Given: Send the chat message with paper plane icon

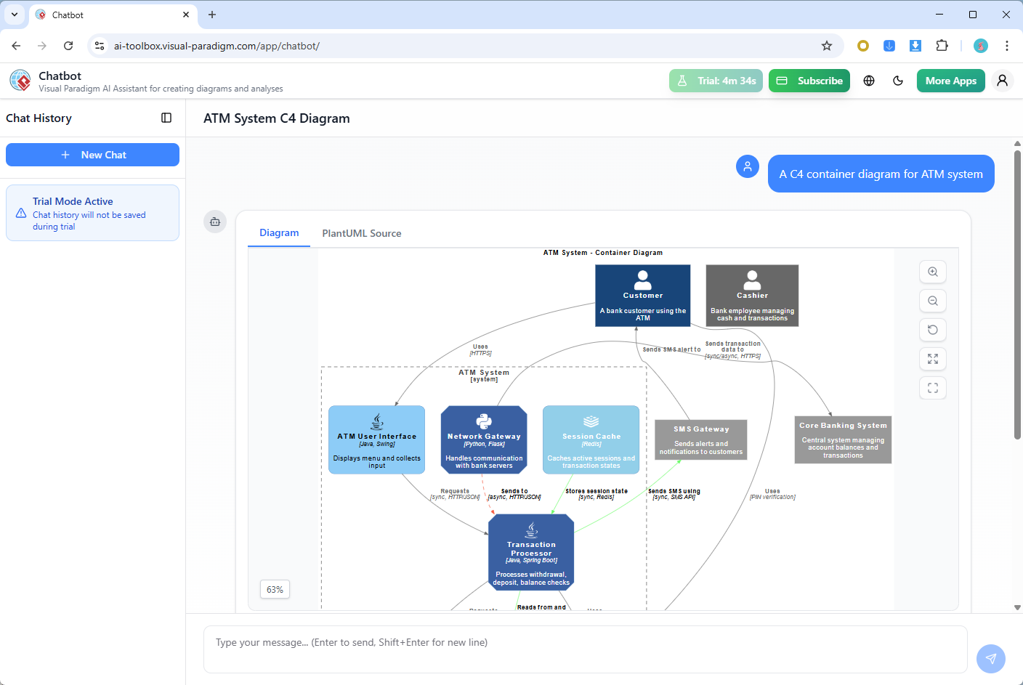Looking at the screenshot, I should pyautogui.click(x=991, y=659).
